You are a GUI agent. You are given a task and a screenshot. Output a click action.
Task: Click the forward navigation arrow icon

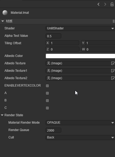[x=105, y=4]
